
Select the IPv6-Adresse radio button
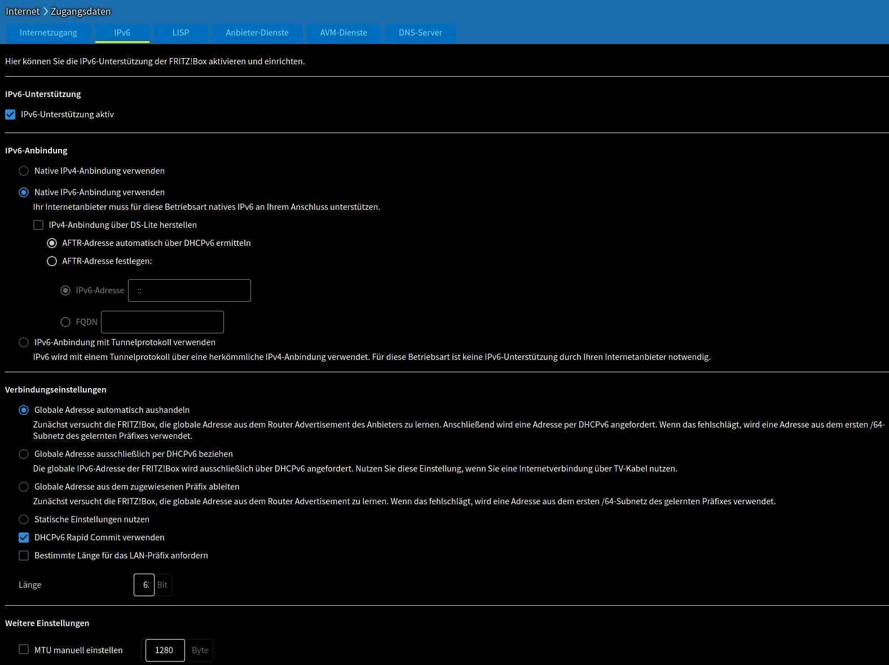65,290
